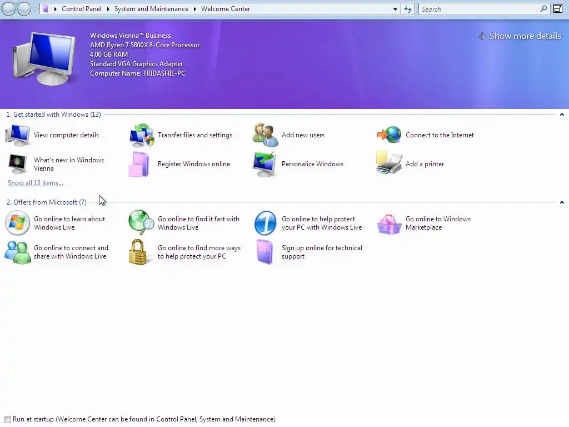Click the Windows Marketplace shopping basket icon
The width and height of the screenshot is (569, 427).
[389, 224]
